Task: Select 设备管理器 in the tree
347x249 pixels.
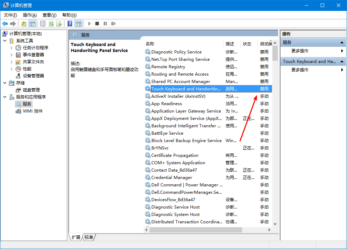Action: (x=33, y=76)
